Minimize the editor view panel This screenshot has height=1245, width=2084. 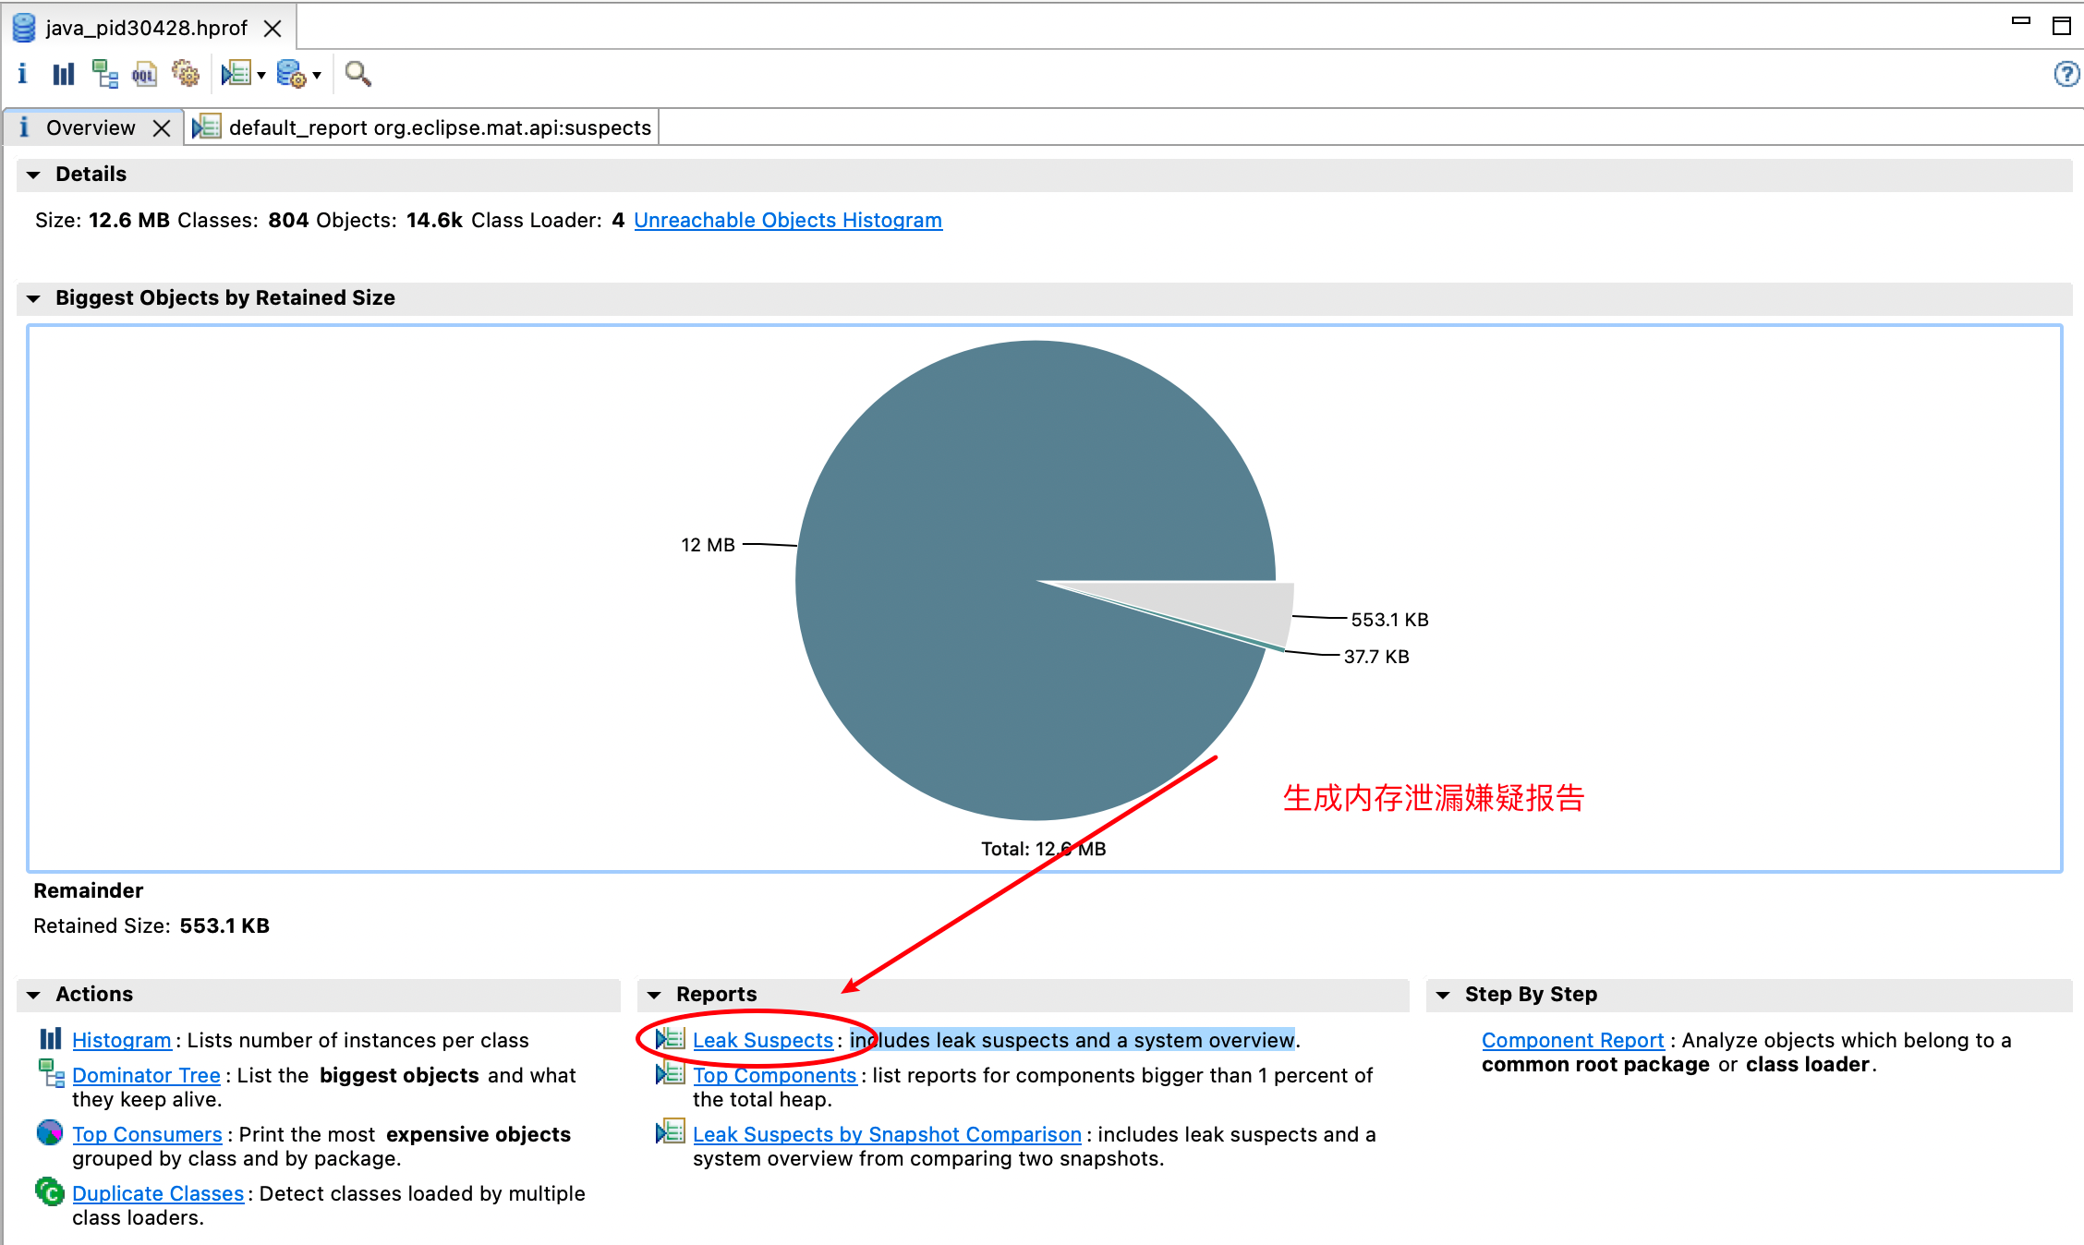pos(2021,20)
